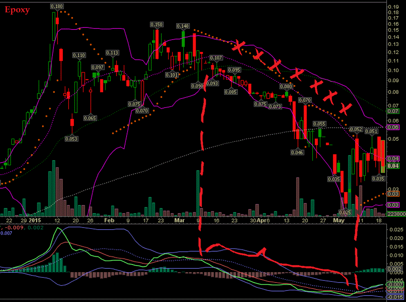Click the 0.19 price axis tick
Image resolution: width=406 pixels, height=302 pixels.
pos(393,7)
